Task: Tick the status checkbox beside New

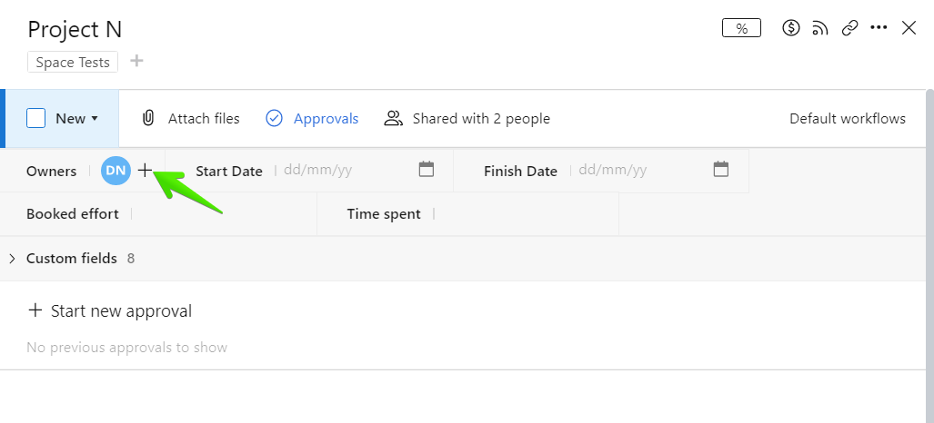Action: pos(36,118)
